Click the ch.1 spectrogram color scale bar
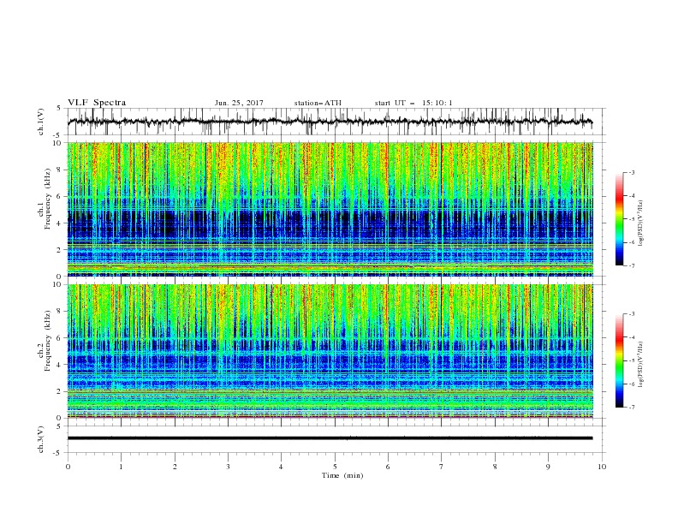The width and height of the screenshot is (678, 524). pyautogui.click(x=620, y=219)
